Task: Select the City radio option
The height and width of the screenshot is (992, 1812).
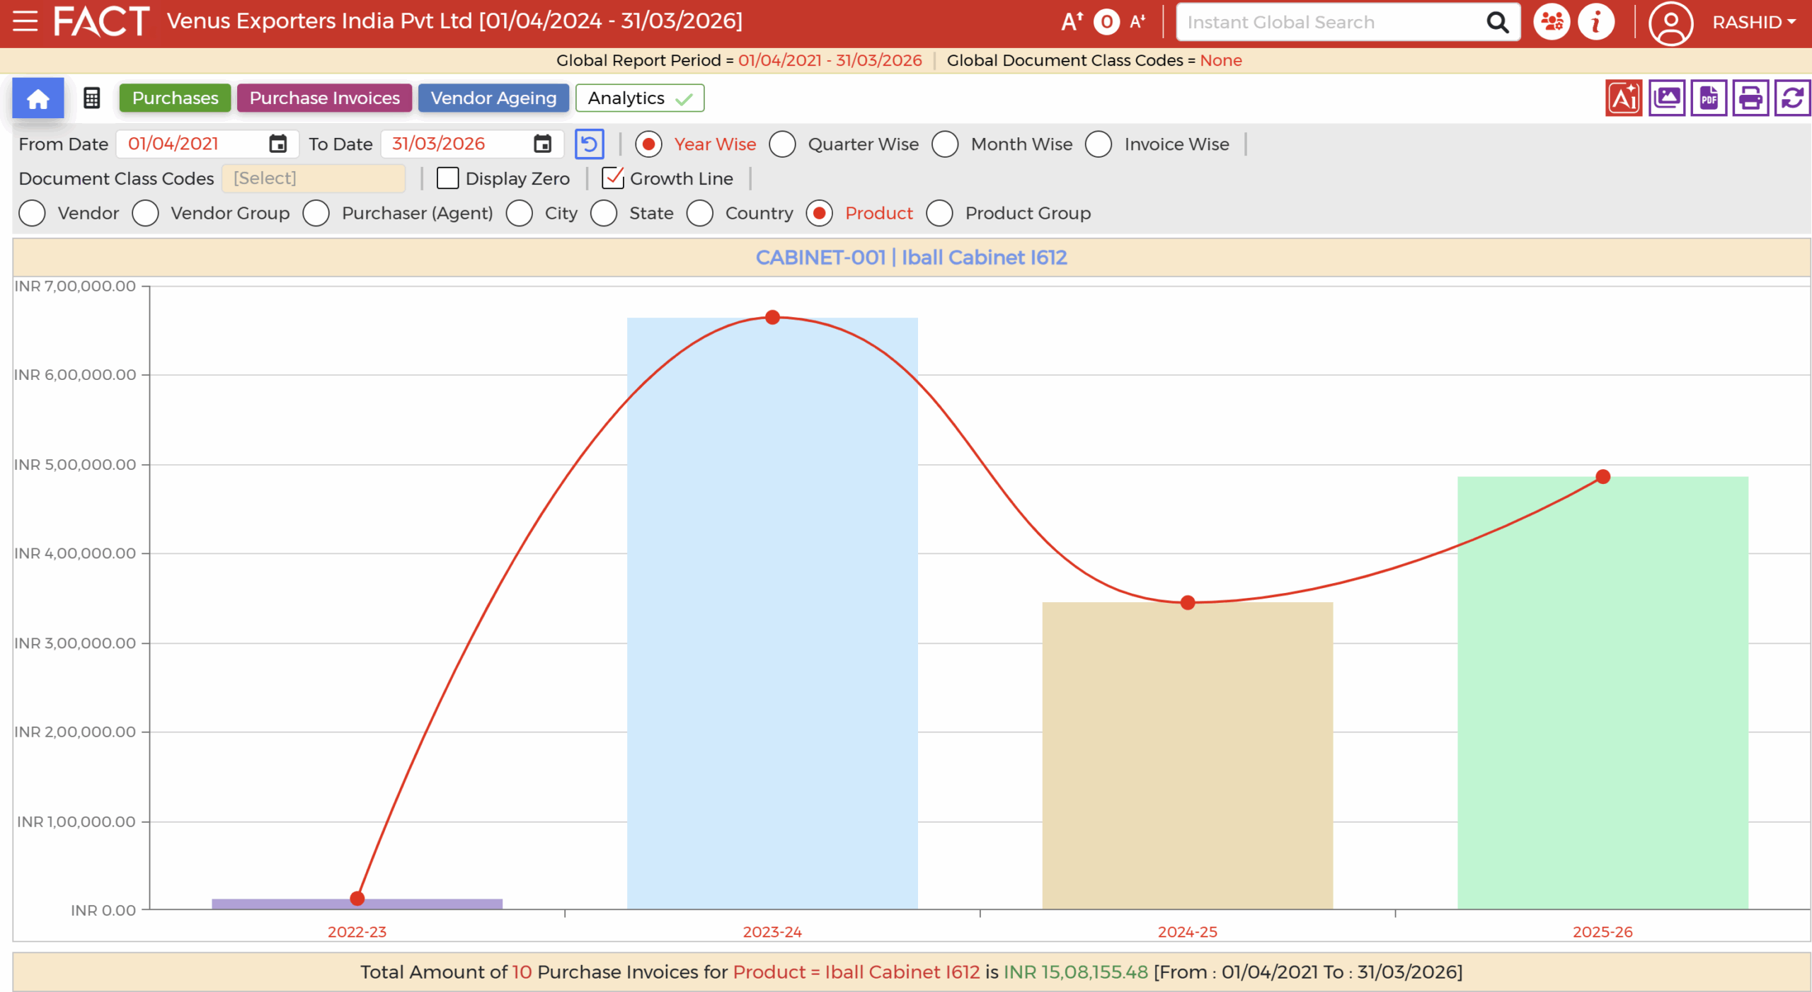Action: 519,213
